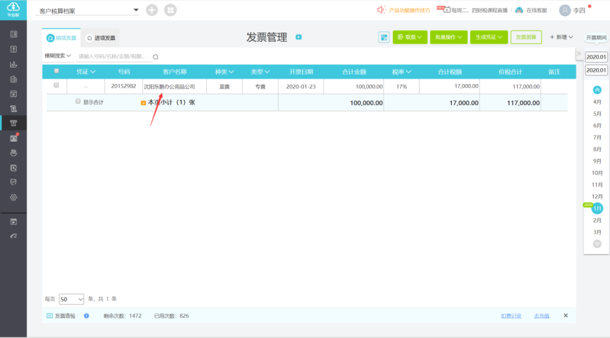Open the 批量操作 dropdown menu
Viewport: 610px width, 338px height.
[x=448, y=37]
